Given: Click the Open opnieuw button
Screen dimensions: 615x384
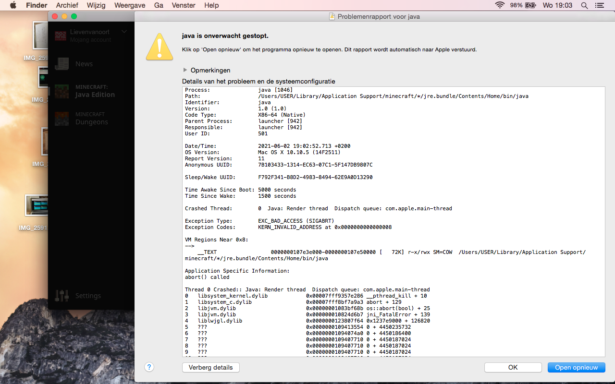Looking at the screenshot, I should pyautogui.click(x=577, y=368).
